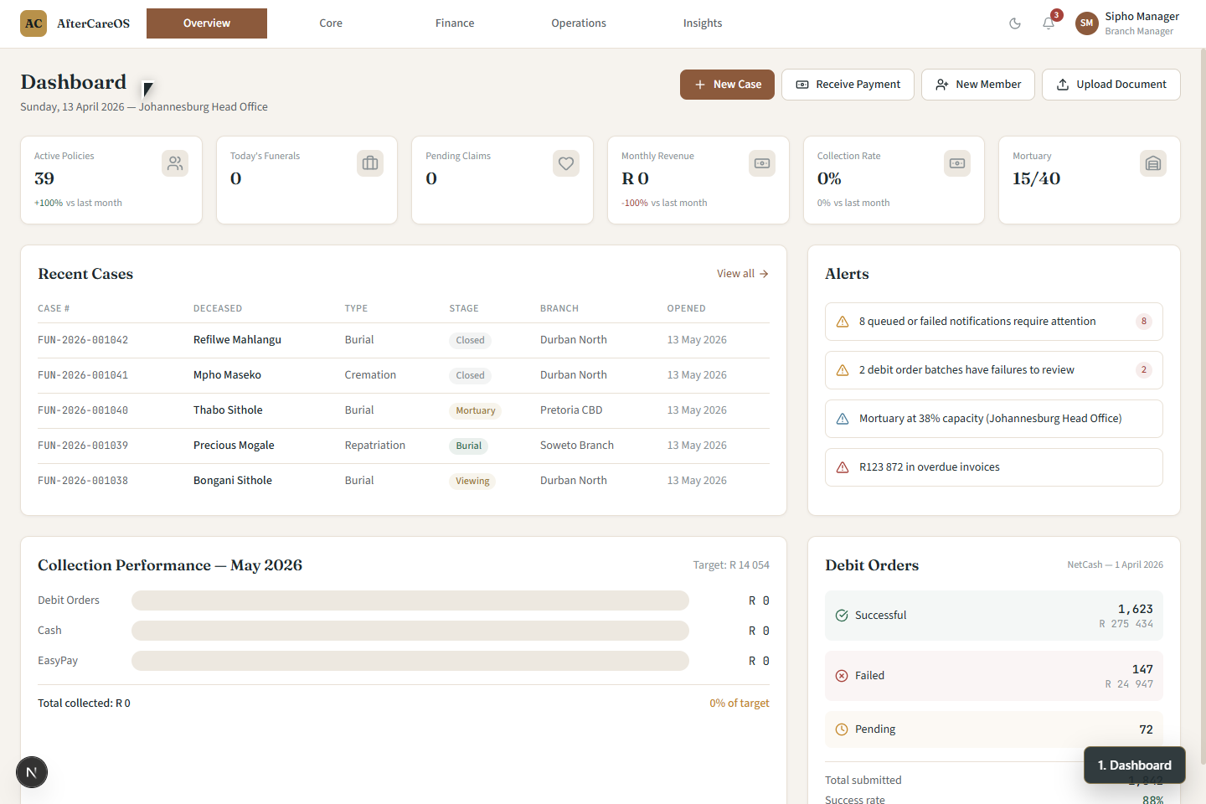Viewport: 1206px width, 804px height.
Task: Select deceased Thabo Sithole
Action: click(x=228, y=410)
